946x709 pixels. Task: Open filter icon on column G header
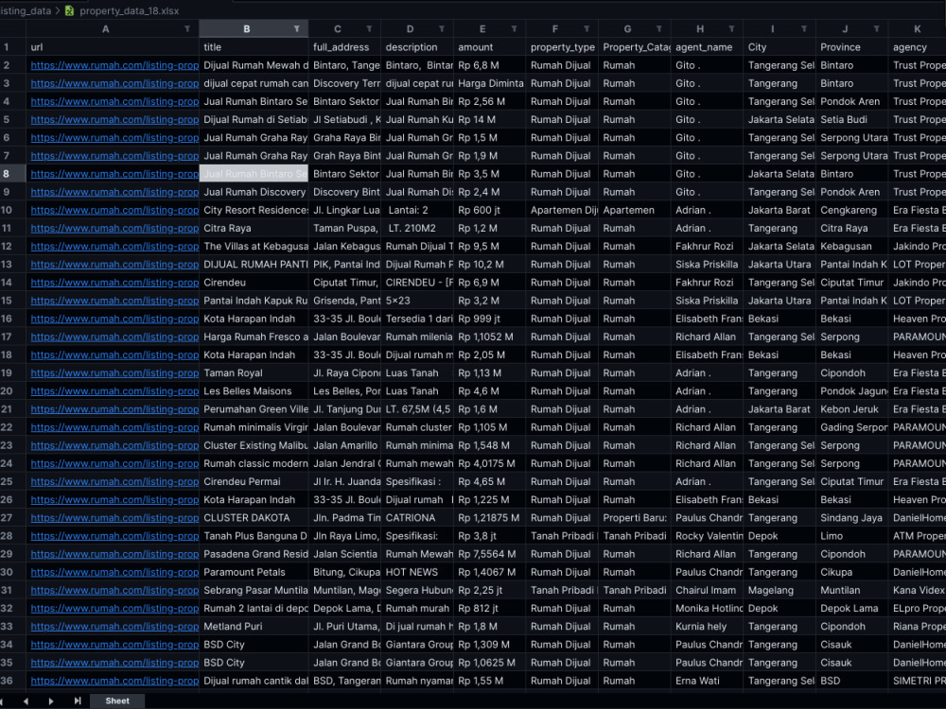pos(658,29)
